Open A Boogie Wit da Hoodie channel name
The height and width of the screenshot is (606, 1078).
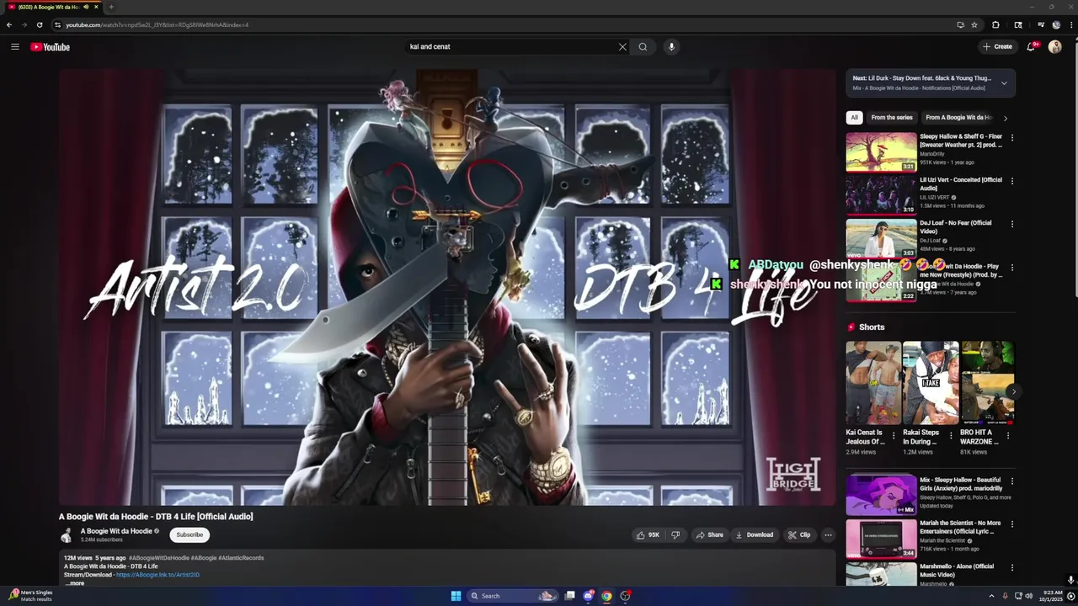coord(116,531)
